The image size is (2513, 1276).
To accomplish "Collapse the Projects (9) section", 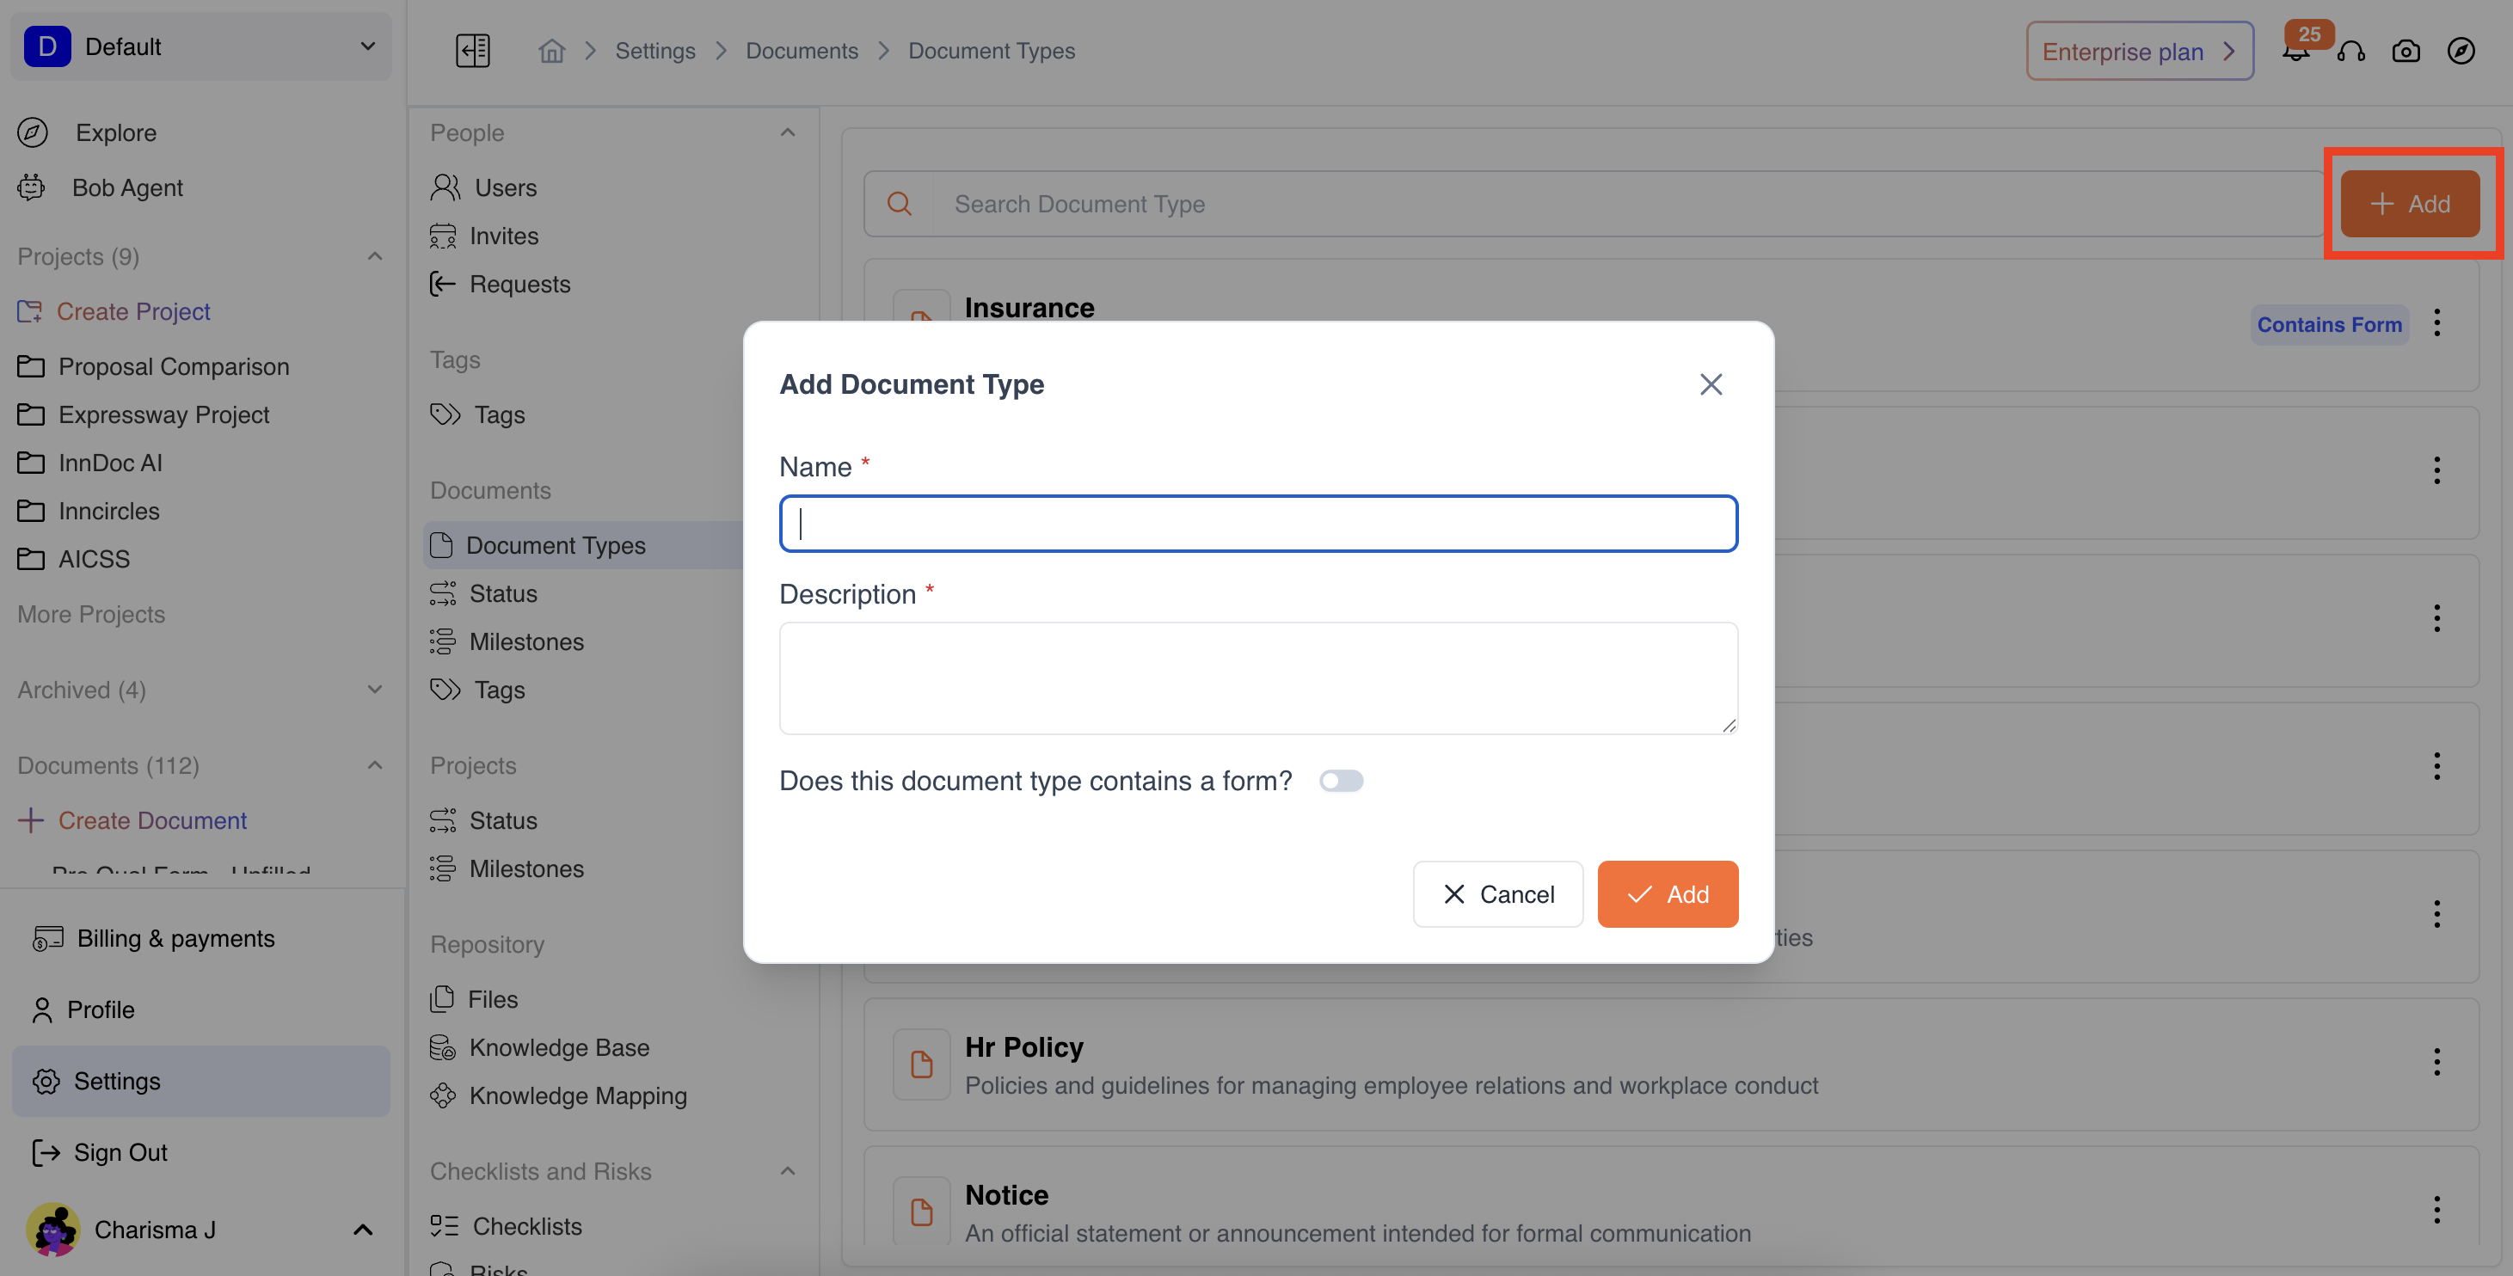I will coord(375,256).
